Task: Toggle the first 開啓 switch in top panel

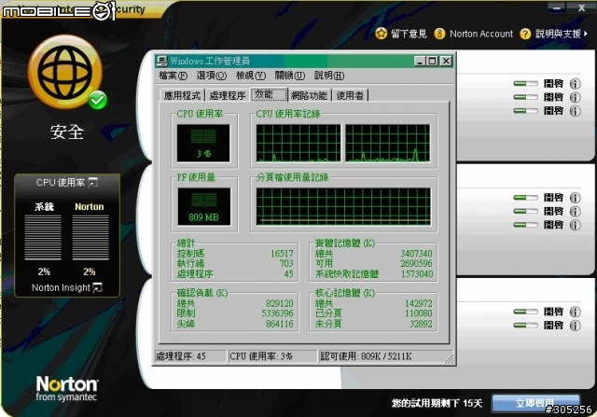Action: 525,83
